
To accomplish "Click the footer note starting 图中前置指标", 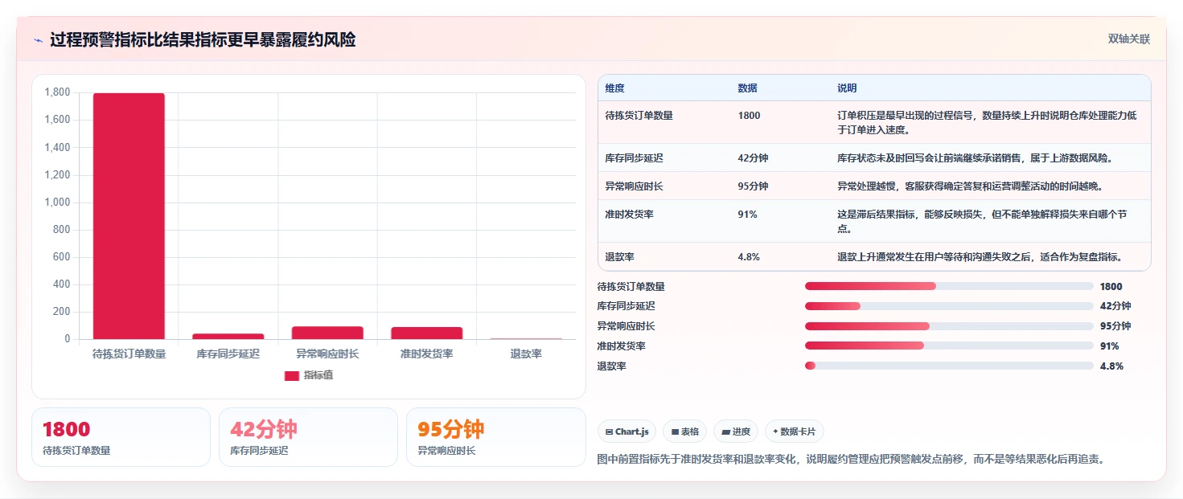I will (852, 460).
